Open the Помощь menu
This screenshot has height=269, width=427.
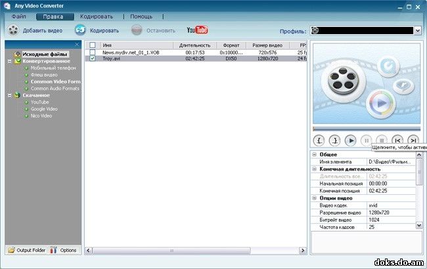tap(141, 16)
